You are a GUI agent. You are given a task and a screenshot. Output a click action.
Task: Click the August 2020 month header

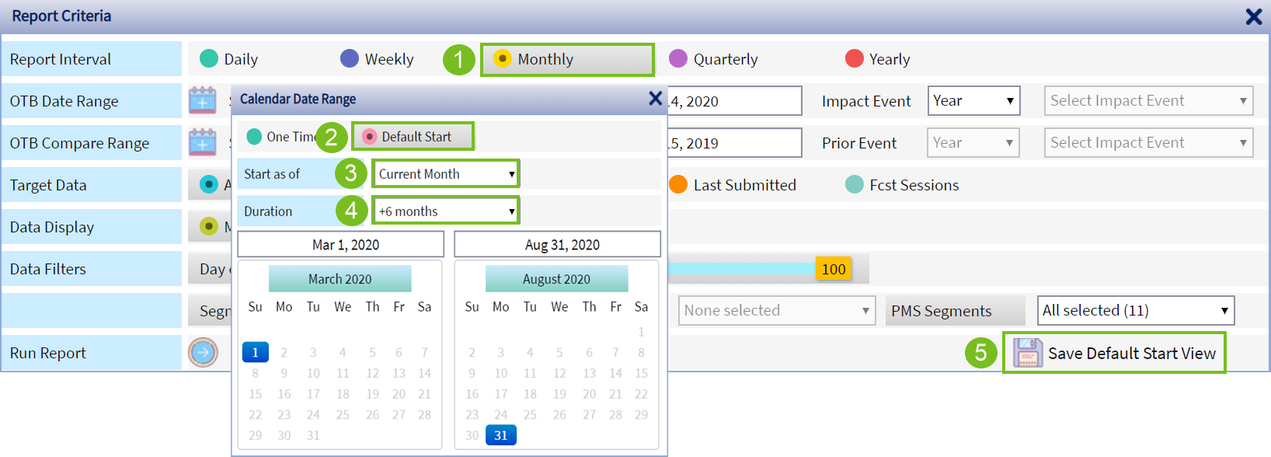(x=556, y=279)
